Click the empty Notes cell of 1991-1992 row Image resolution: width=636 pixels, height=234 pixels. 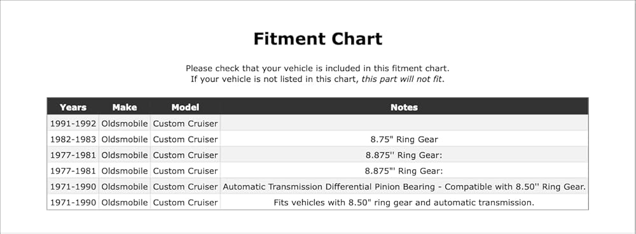404,124
